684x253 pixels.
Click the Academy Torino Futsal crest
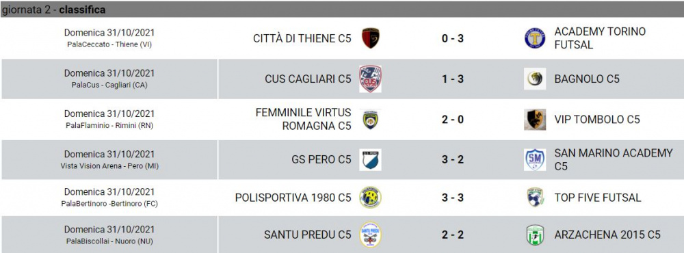coord(535,38)
